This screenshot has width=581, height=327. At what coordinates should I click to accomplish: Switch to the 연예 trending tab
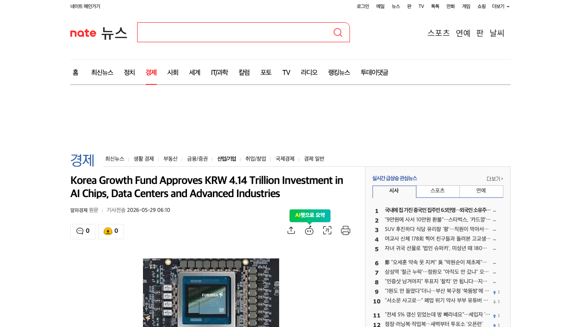481,191
